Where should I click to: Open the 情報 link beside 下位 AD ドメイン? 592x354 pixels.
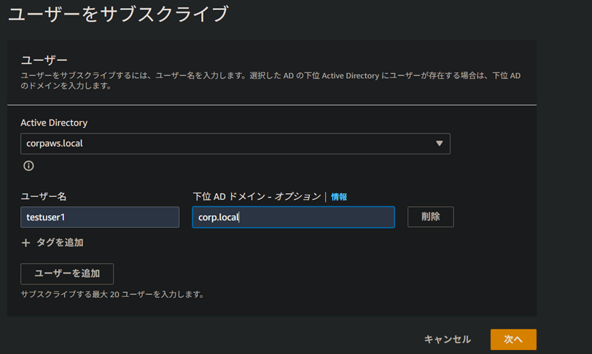(x=339, y=196)
